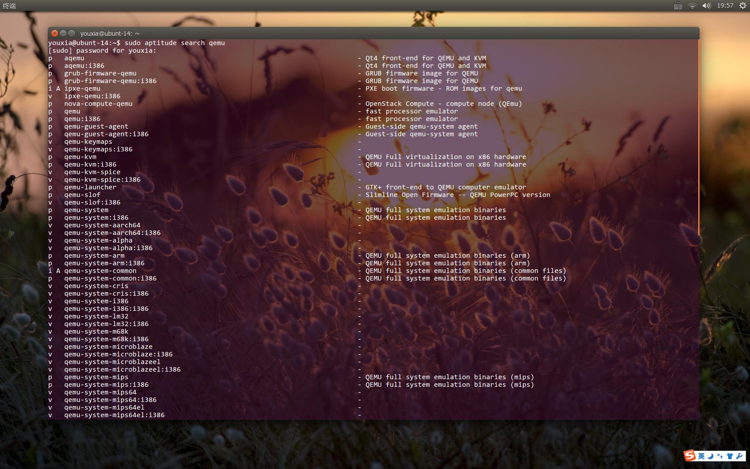
Task: Close the youxia@ubunt-14 terminal window
Action: tap(54, 33)
